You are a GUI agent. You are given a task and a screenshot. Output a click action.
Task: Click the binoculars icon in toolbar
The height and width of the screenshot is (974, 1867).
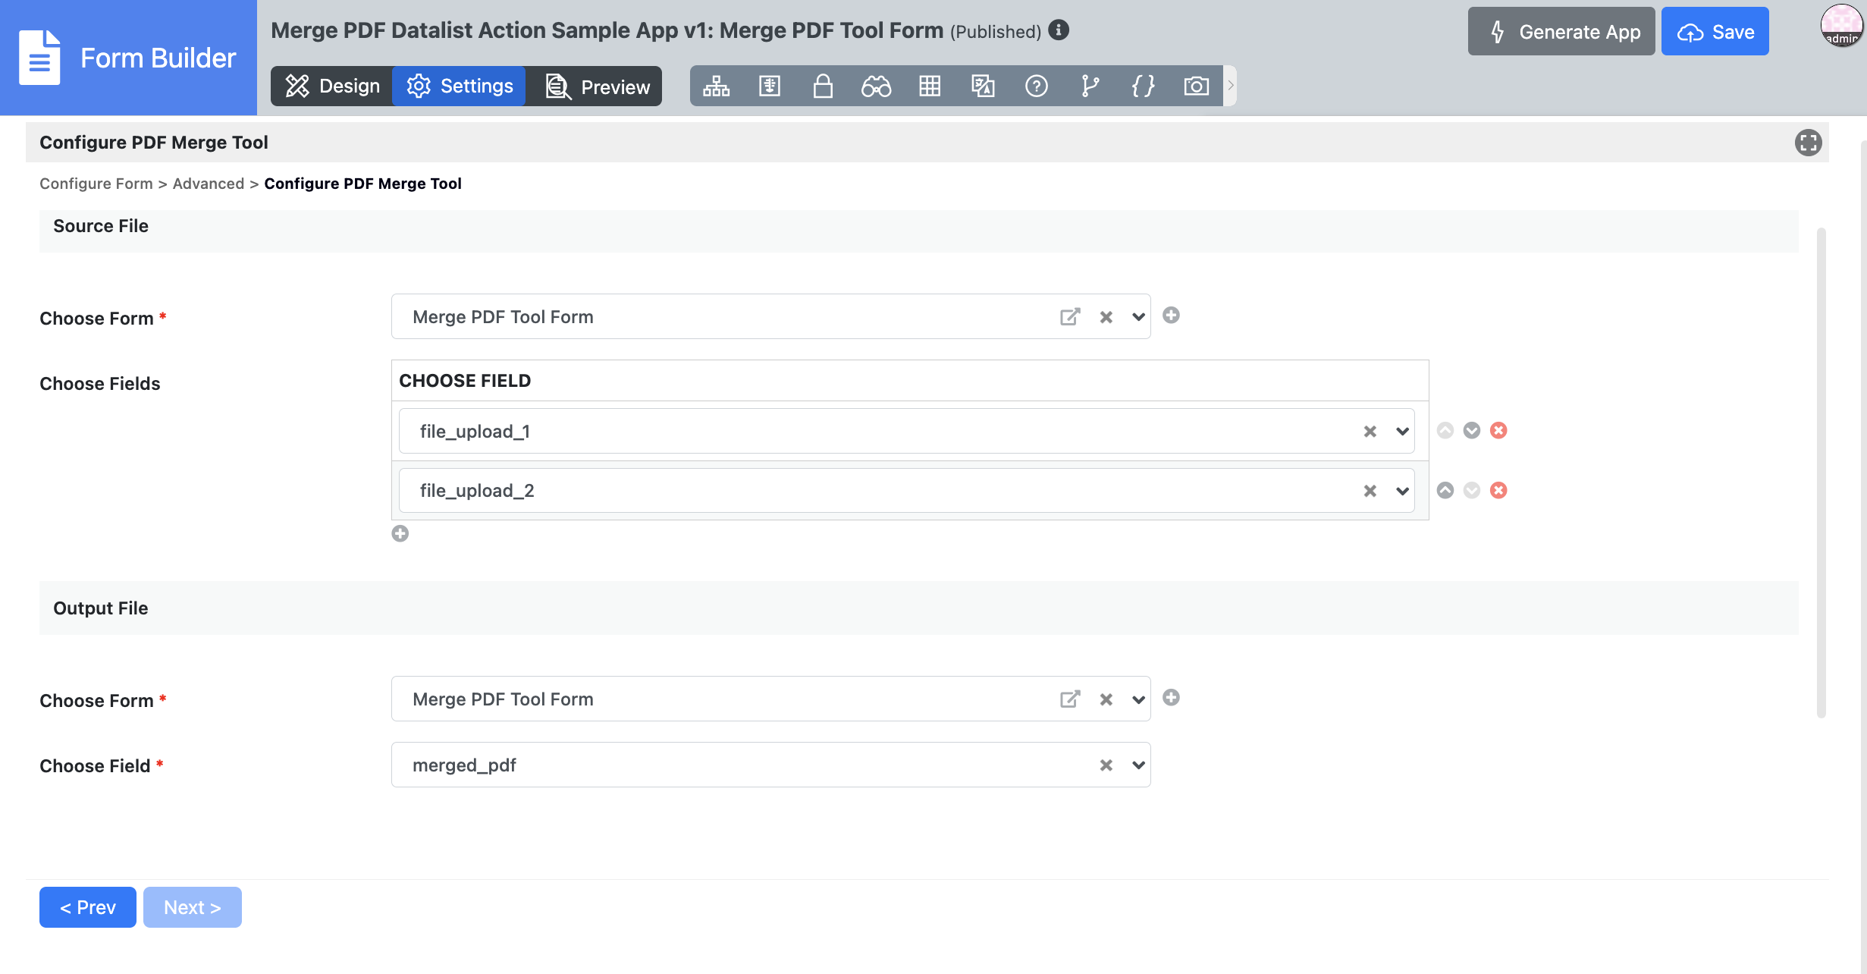tap(876, 86)
